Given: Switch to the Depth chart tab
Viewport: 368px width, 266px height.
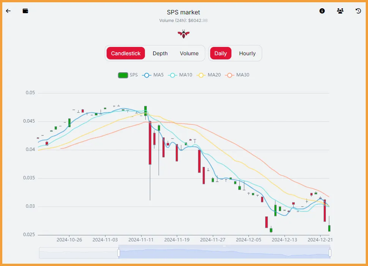Looking at the screenshot, I should [160, 53].
